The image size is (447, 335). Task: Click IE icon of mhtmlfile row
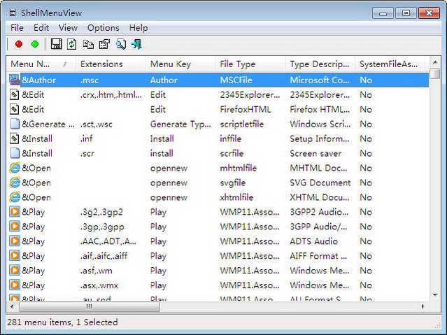15,168
